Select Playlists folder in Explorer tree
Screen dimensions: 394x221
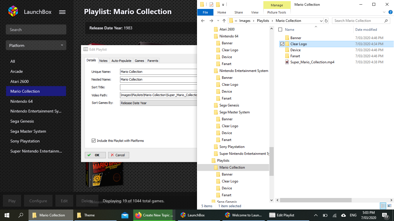click(223, 161)
